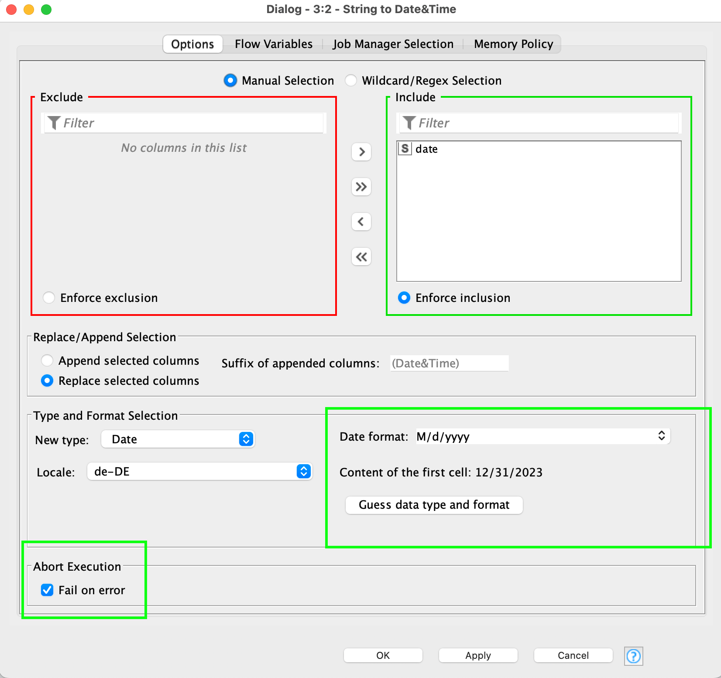
Task: Open the Date format combo box
Action: click(542, 436)
